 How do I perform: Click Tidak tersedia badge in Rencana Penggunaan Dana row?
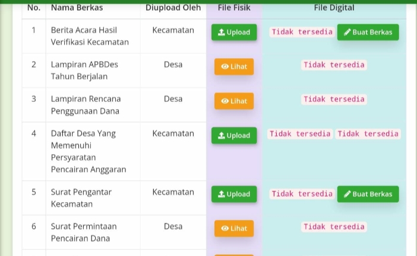(x=334, y=99)
